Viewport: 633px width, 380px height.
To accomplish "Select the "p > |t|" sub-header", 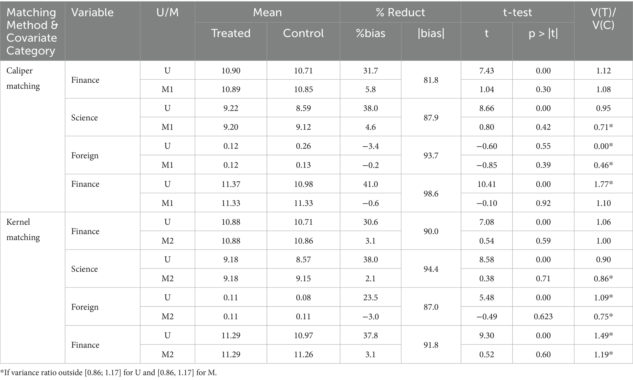I will coord(543,33).
